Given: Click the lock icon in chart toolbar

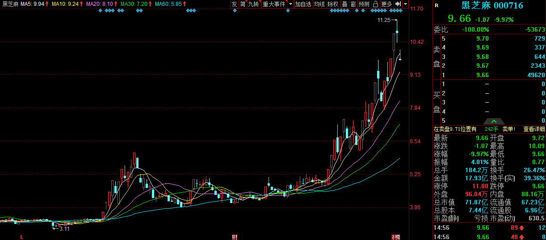Looking at the screenshot, I should [375, 4].
